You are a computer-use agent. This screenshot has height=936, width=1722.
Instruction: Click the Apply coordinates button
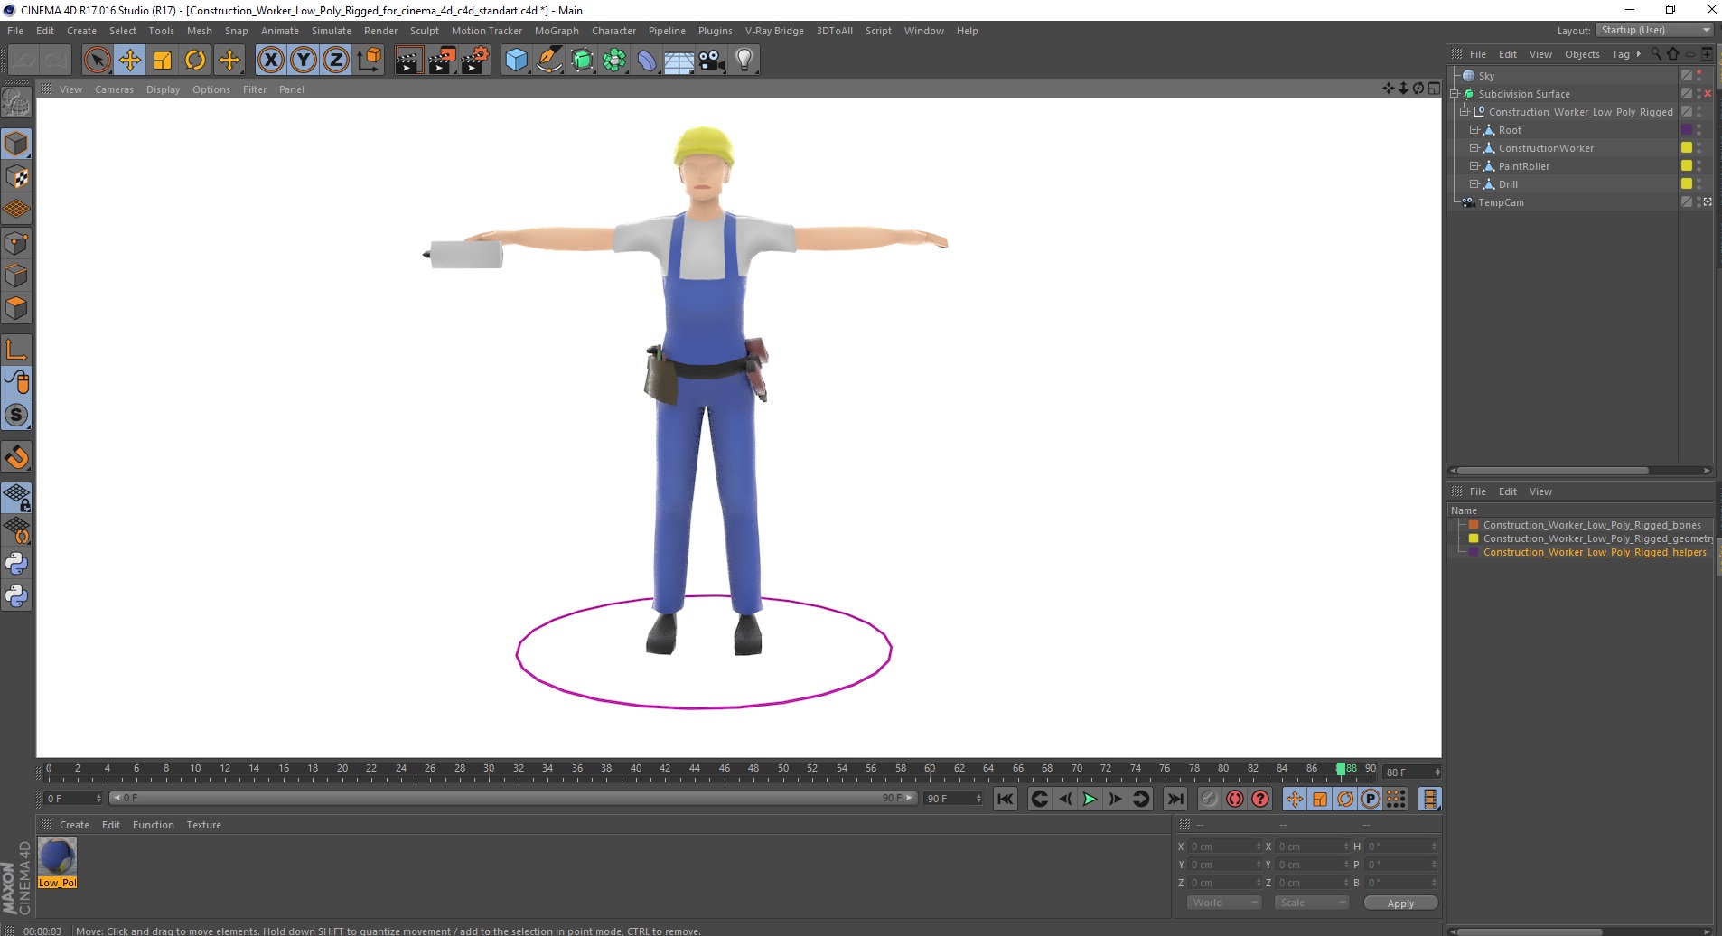pos(1400,903)
